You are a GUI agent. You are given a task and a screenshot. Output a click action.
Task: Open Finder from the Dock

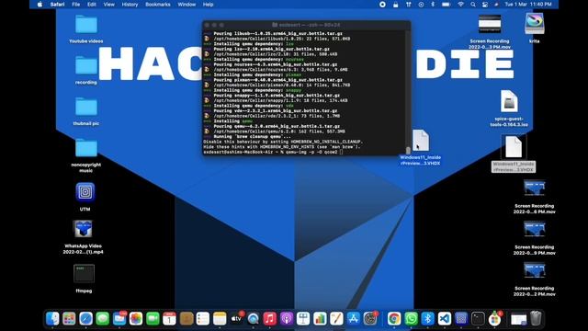[52, 319]
